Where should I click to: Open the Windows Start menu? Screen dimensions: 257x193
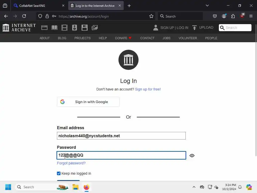(8, 187)
